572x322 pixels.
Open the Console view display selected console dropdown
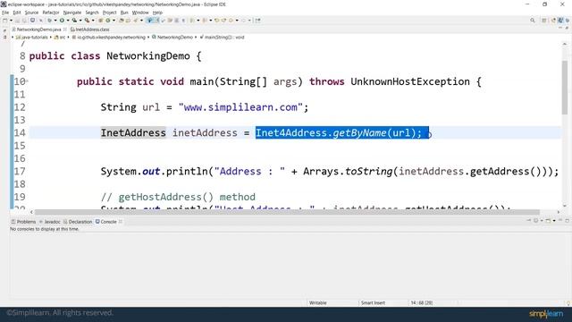(542, 221)
